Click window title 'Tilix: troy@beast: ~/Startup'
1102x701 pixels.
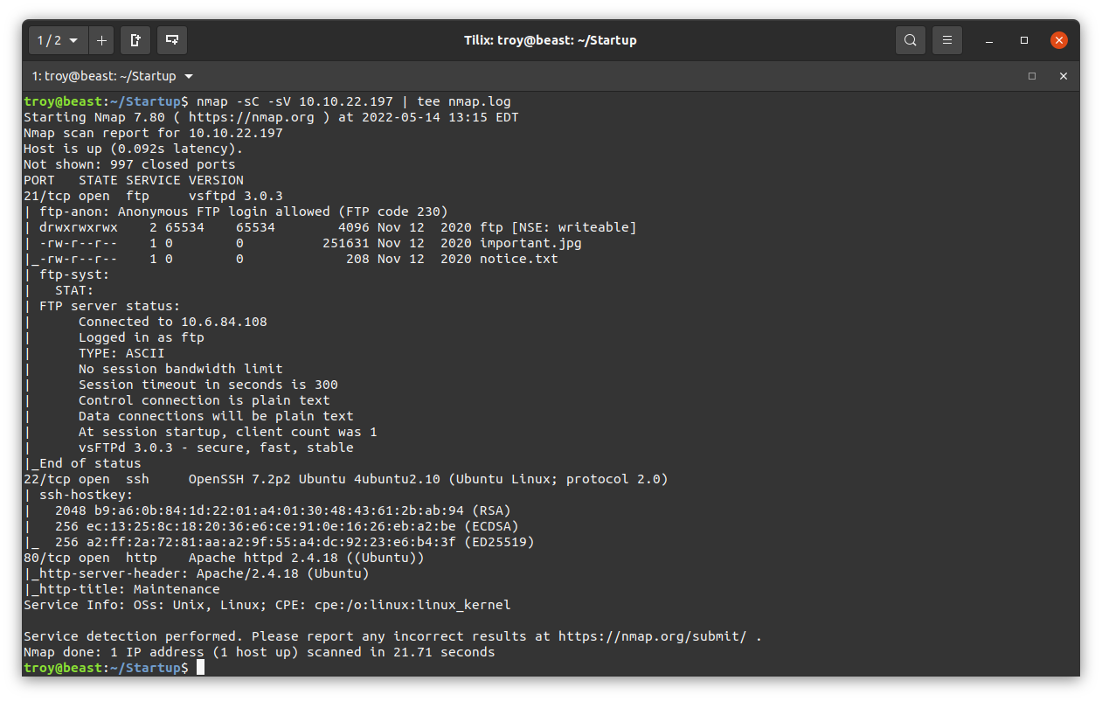(551, 40)
